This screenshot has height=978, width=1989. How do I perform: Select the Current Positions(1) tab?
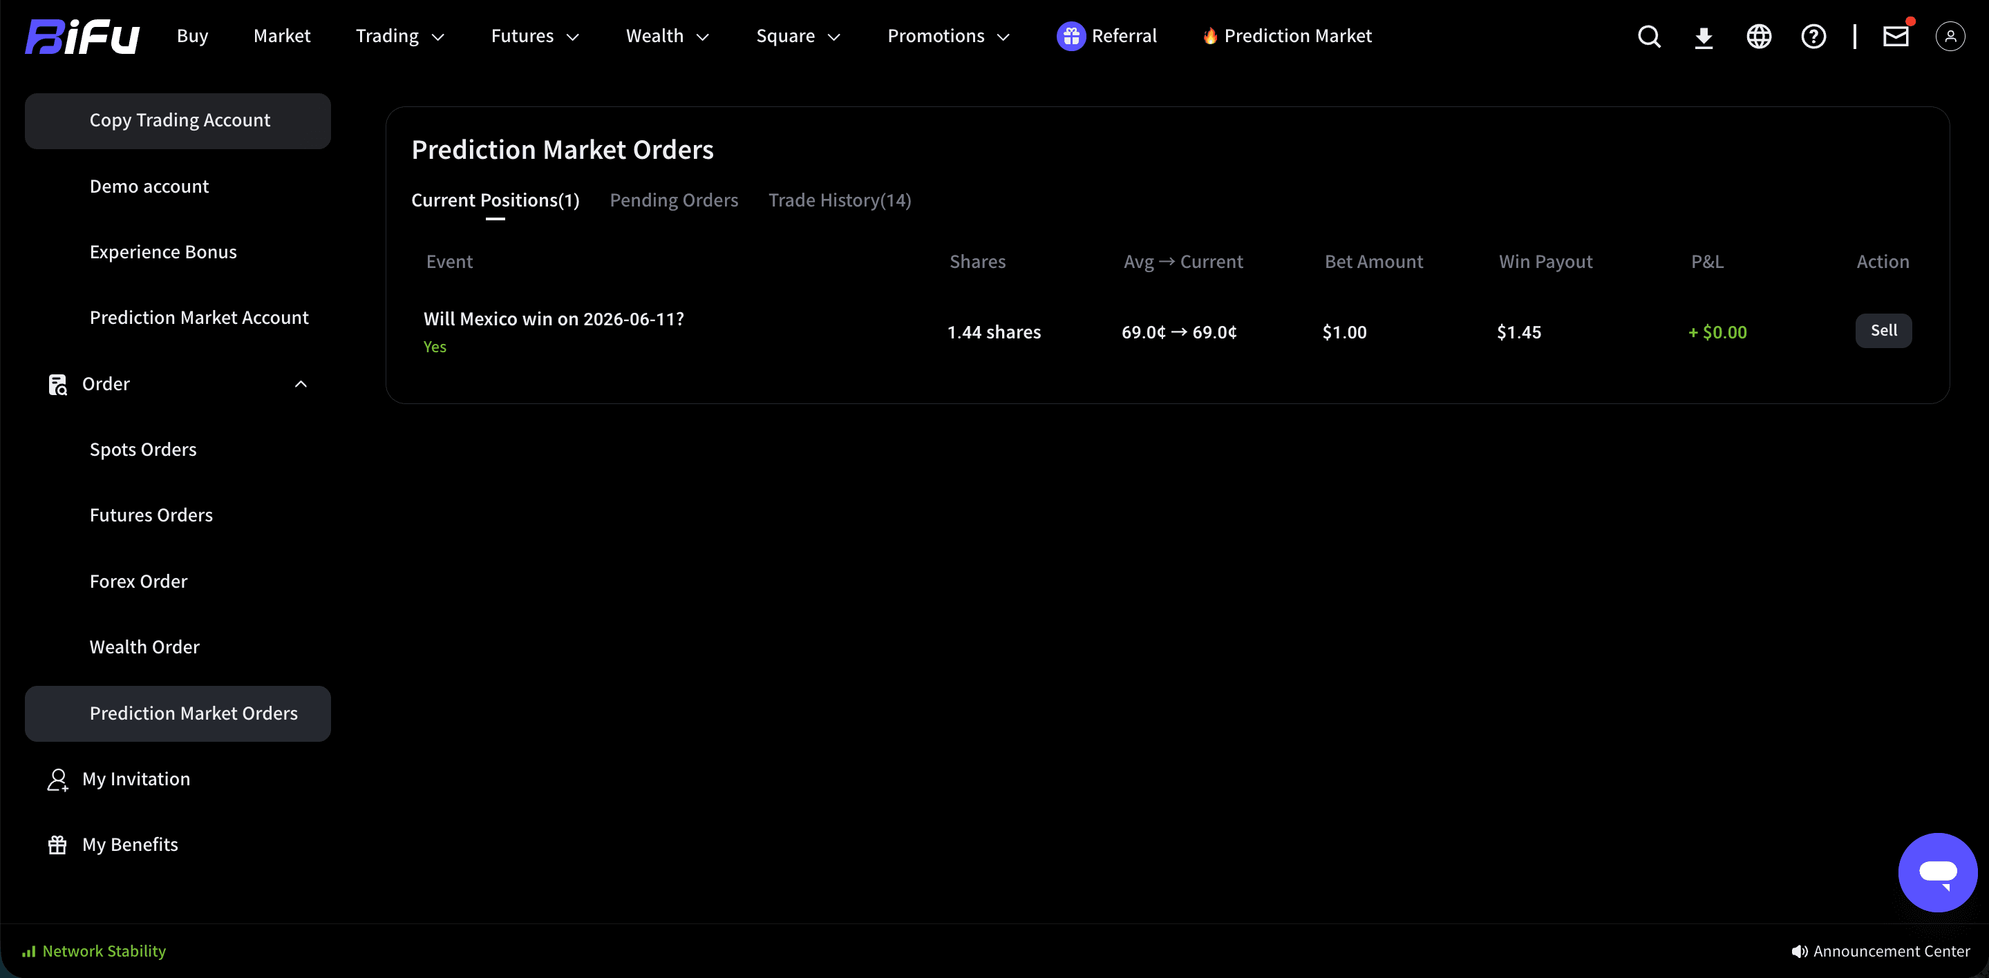tap(495, 201)
